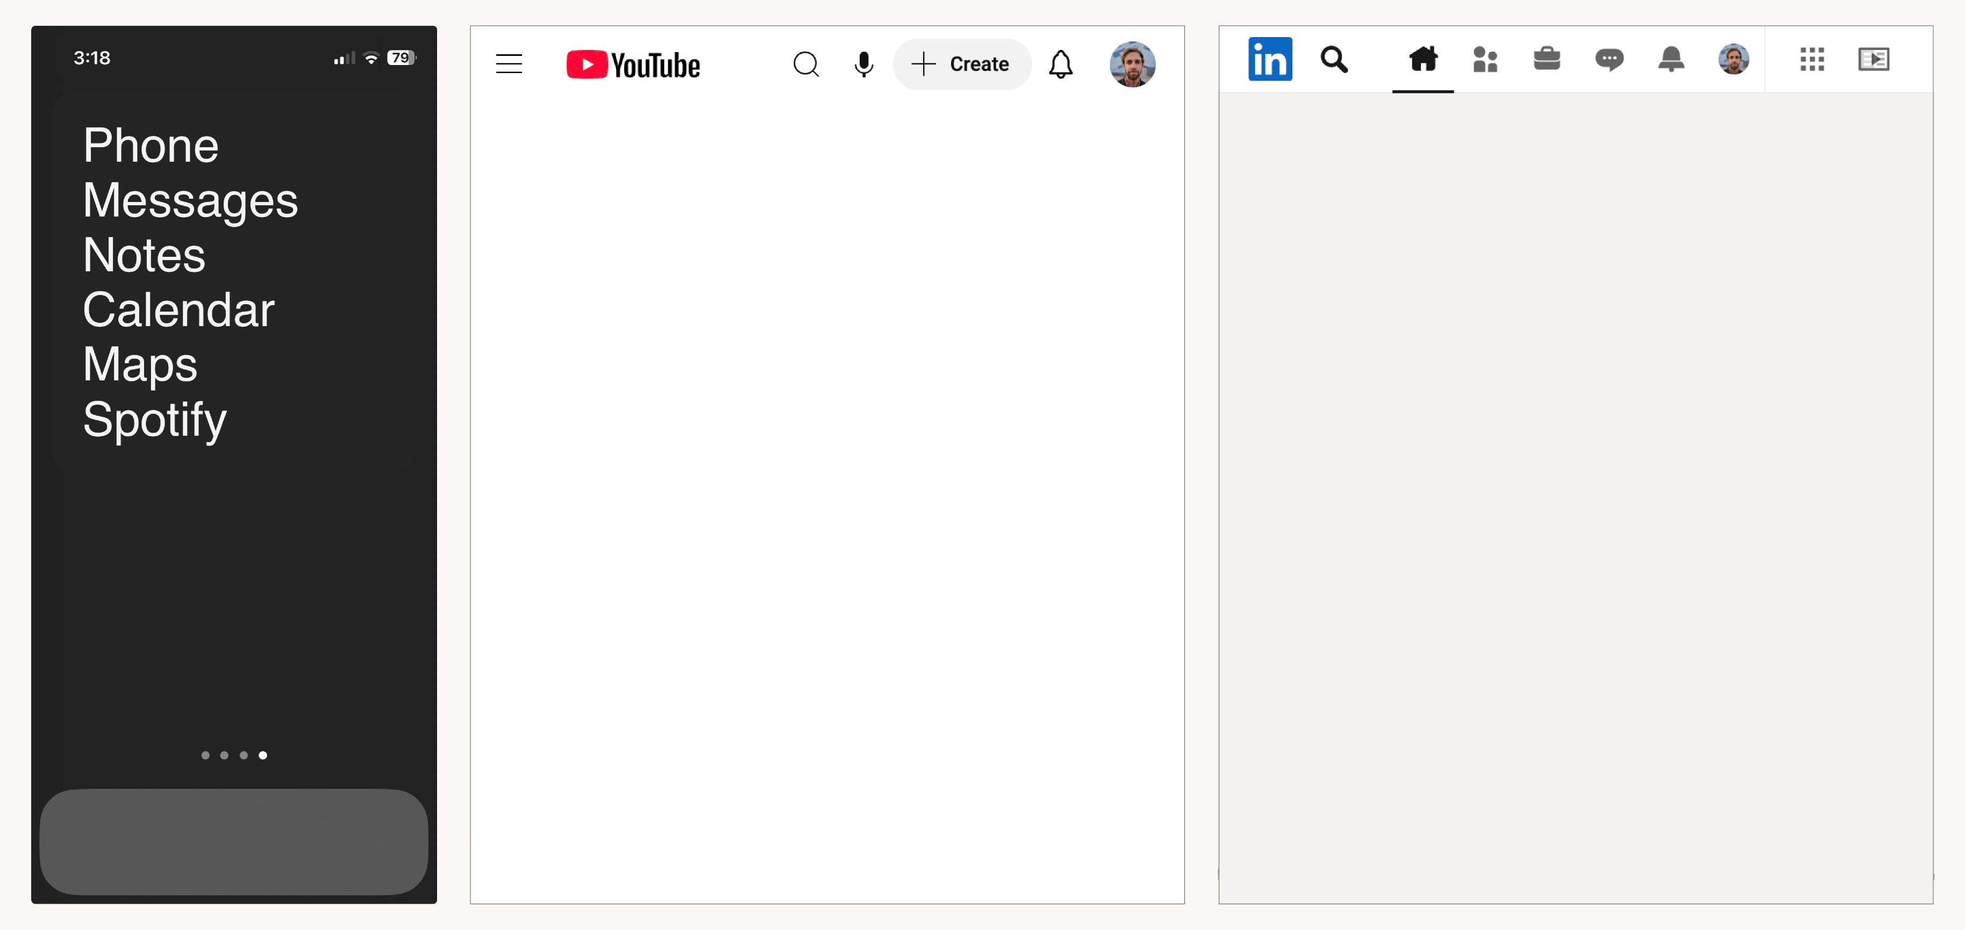1965x930 pixels.
Task: Open the LinkedIn Jobs briefcase icon
Action: pyautogui.click(x=1546, y=59)
